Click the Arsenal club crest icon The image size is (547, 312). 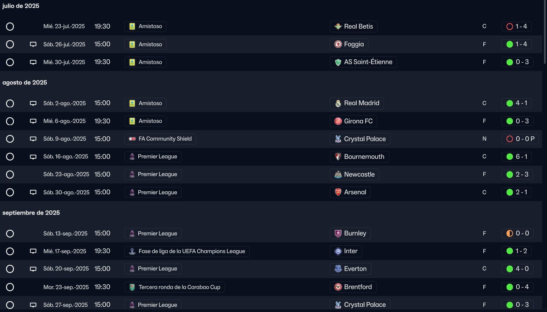338,192
